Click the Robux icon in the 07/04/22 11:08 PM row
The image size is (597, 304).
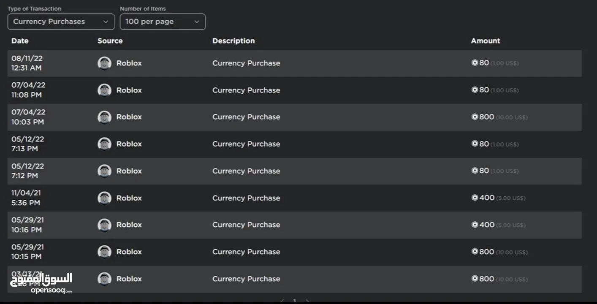475,90
